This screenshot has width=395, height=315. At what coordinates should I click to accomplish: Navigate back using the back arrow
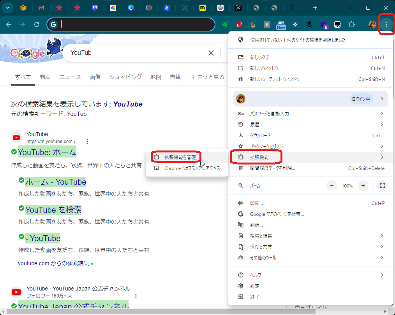click(8, 24)
